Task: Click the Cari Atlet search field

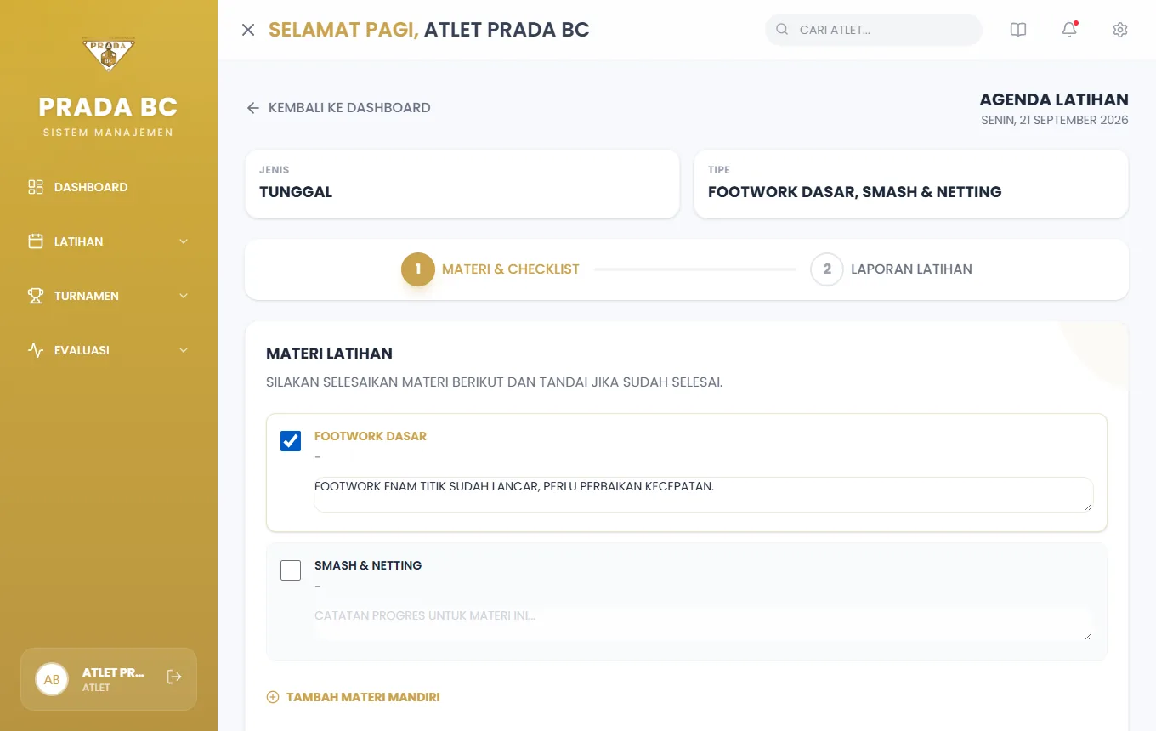Action: [x=874, y=30]
